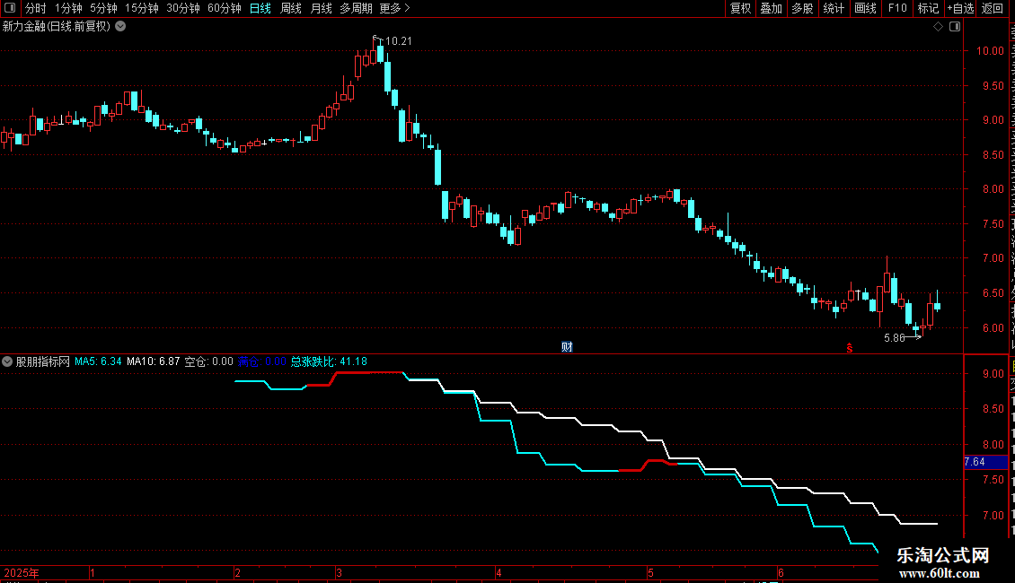Switch to 周线 weekly chart
This screenshot has width=1015, height=583.
[x=291, y=8]
